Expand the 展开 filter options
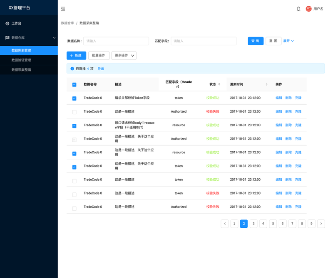Screen dimensions: 333x278 [x=288, y=41]
